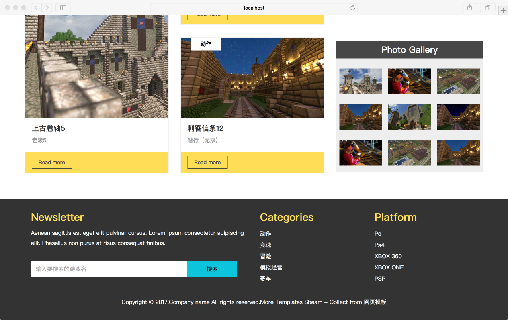Open bottom-row pink character gallery thumbnail
Viewport: 508px width, 320px height.
point(361,153)
